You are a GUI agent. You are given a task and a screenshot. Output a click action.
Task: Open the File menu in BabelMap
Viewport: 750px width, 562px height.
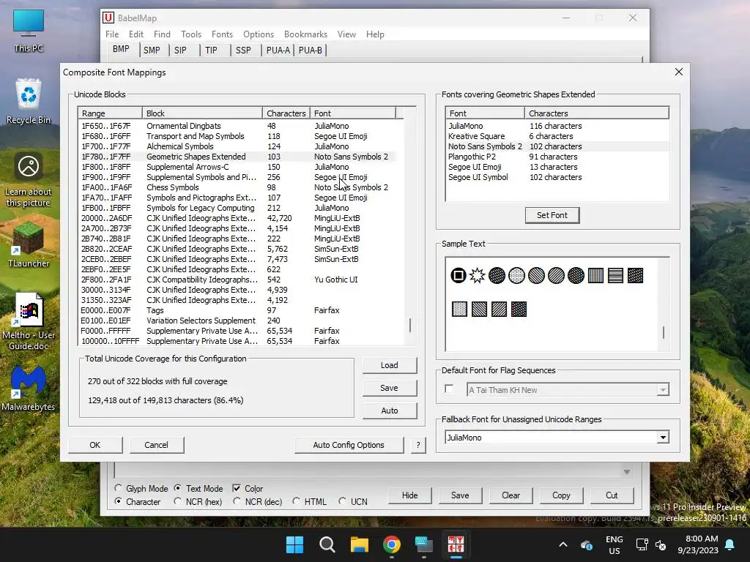tap(112, 34)
